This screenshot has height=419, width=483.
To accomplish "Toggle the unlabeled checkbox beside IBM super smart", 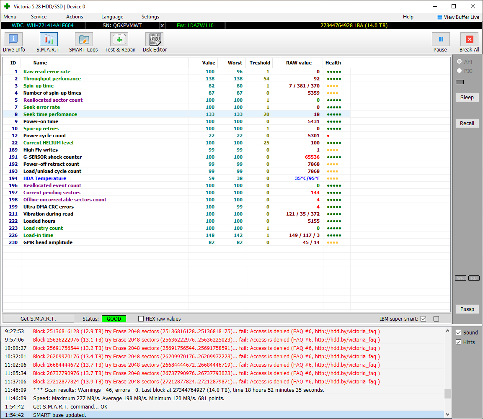I will [436, 319].
